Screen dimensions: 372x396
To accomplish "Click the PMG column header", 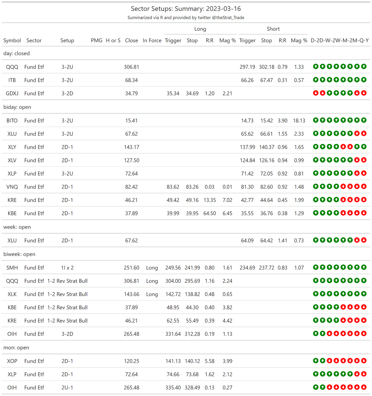I will pos(97,41).
